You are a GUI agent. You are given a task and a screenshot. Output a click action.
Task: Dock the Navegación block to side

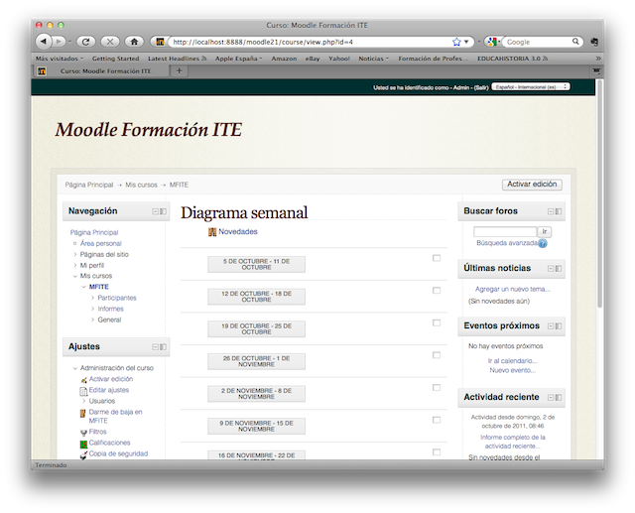click(x=164, y=211)
